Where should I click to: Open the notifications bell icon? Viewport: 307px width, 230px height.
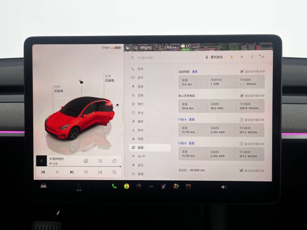[x=242, y=57]
